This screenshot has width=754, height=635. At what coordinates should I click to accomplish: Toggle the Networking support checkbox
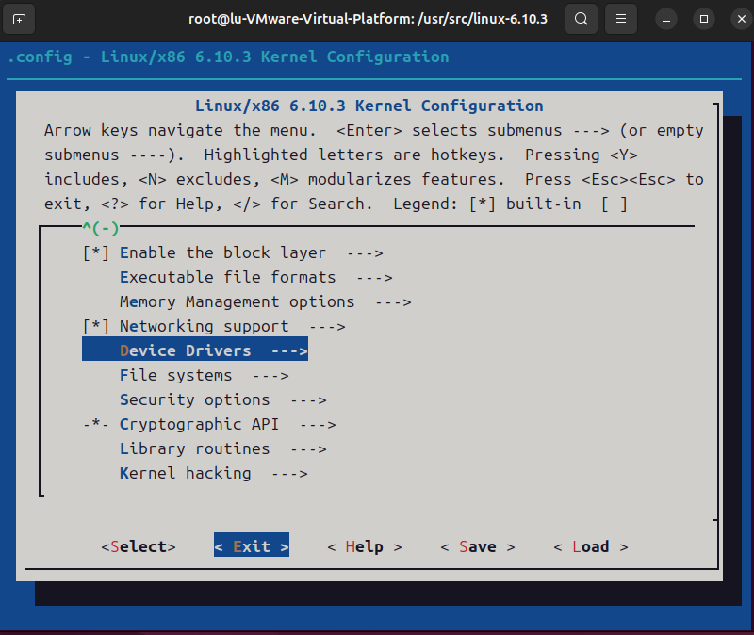(x=96, y=326)
